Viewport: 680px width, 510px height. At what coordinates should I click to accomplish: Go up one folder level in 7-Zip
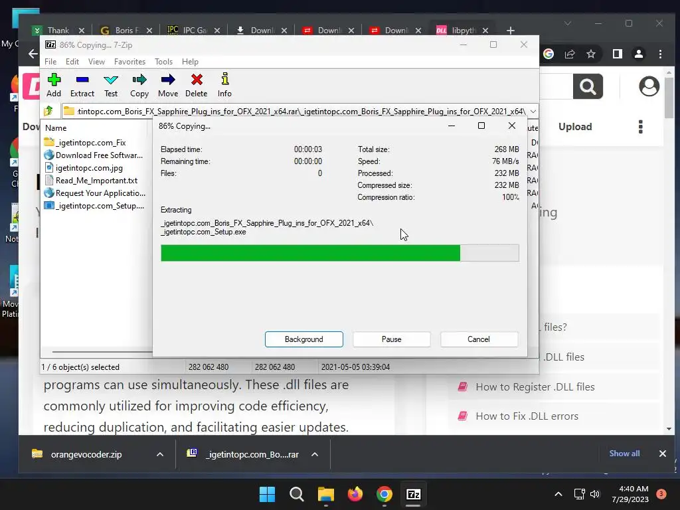click(48, 111)
